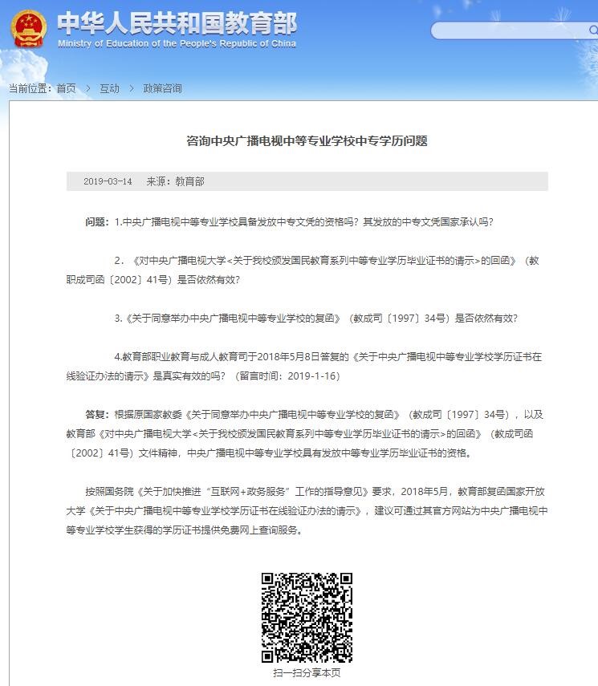Click the 扫一扫分享本页 caption
Image resolution: width=598 pixels, height=686 pixels.
pyautogui.click(x=307, y=673)
